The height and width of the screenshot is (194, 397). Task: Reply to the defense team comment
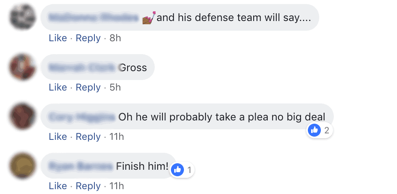tap(88, 38)
